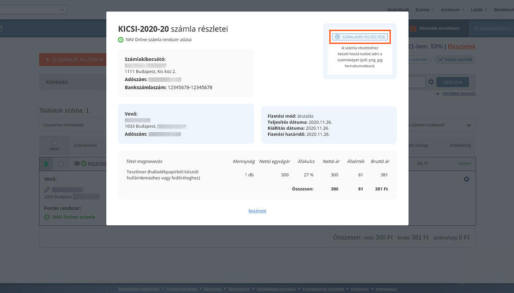
Task: Tick the checkbox in the KICSI-2020 invoice row
Action: coord(61,163)
